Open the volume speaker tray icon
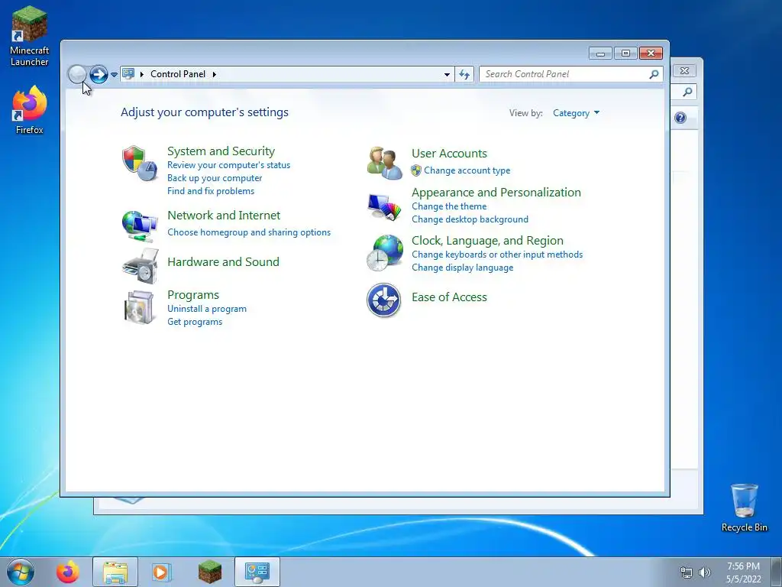This screenshot has height=587, width=782. click(704, 572)
